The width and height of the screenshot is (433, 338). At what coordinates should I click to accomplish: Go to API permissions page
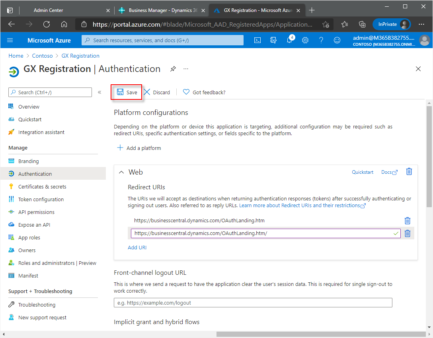[x=36, y=212]
